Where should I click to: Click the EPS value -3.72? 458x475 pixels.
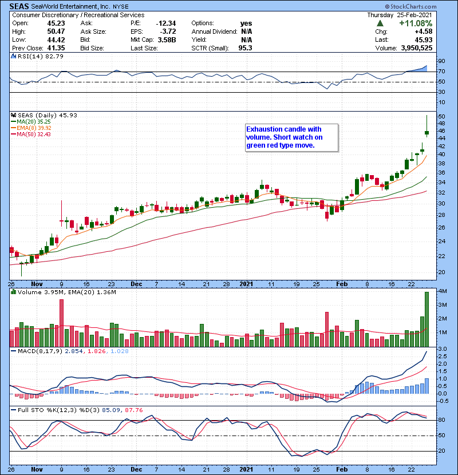[169, 31]
